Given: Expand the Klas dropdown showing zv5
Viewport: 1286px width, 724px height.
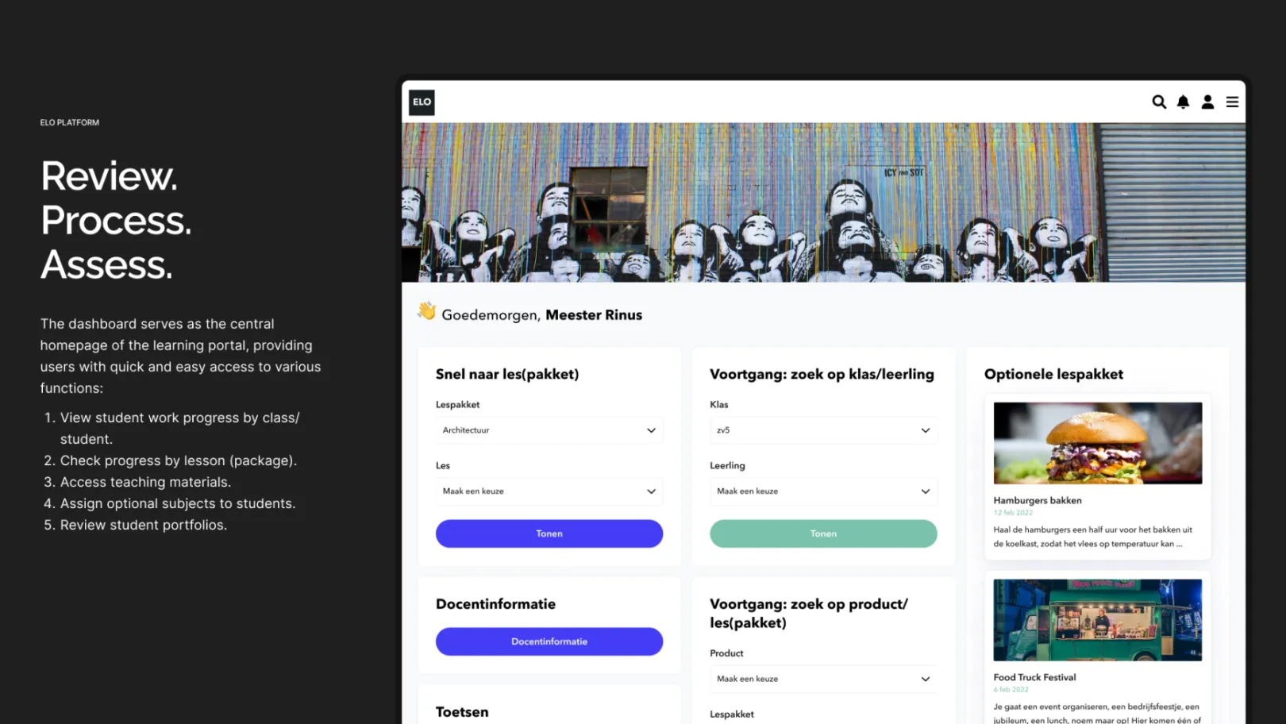Looking at the screenshot, I should coord(823,430).
